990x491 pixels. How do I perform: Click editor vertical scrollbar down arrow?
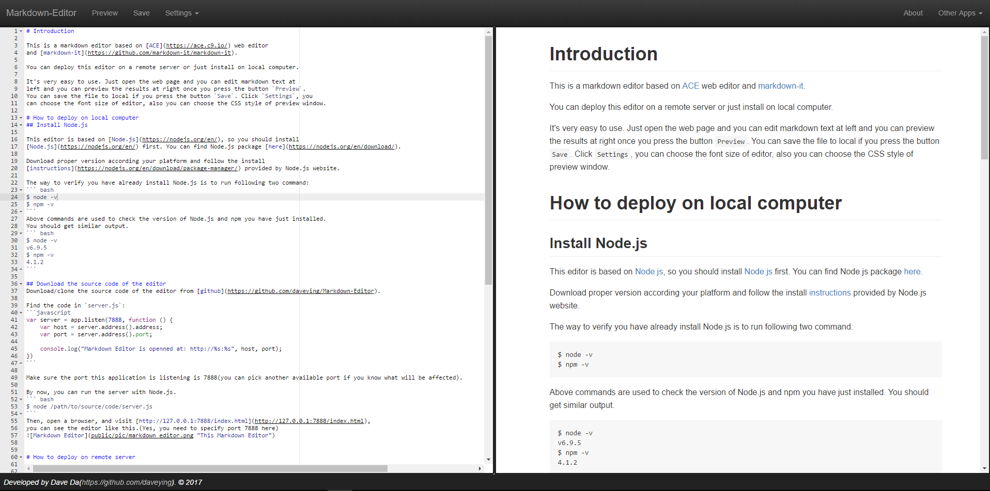tap(488, 459)
